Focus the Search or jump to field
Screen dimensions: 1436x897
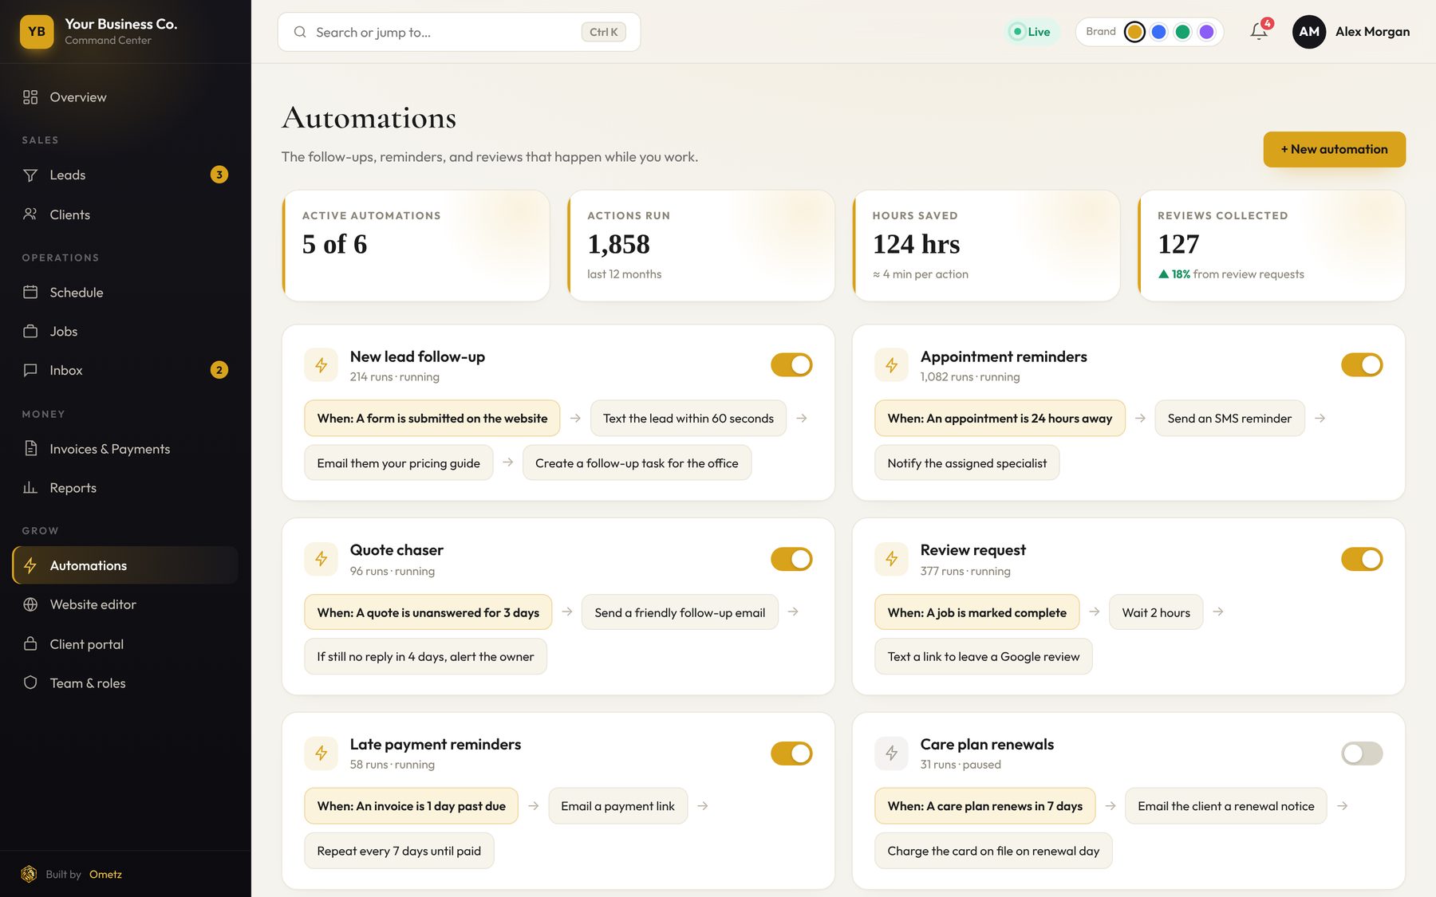459,32
